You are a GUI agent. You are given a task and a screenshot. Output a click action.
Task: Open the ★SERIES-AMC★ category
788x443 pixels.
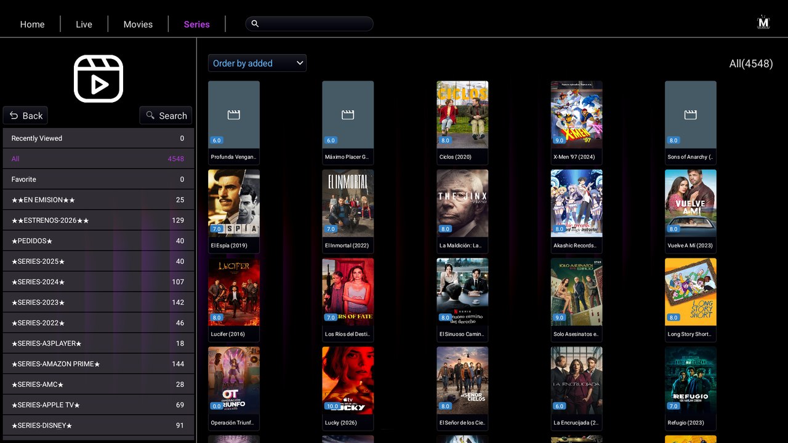pos(98,385)
